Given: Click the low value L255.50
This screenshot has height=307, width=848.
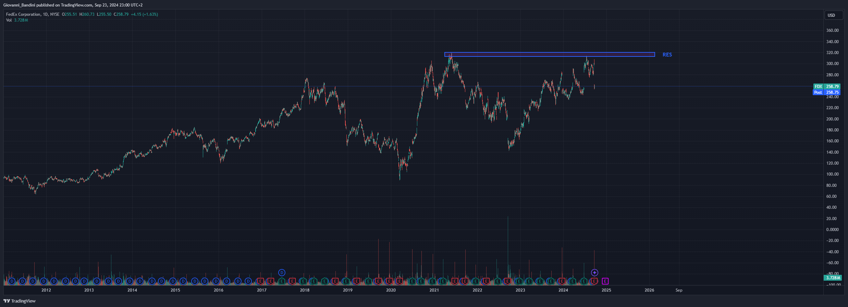Looking at the screenshot, I should (104, 14).
